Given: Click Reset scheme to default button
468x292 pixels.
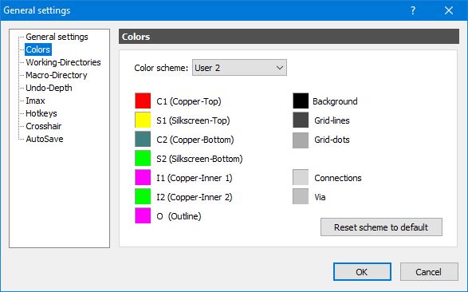Looking at the screenshot, I should [381, 227].
